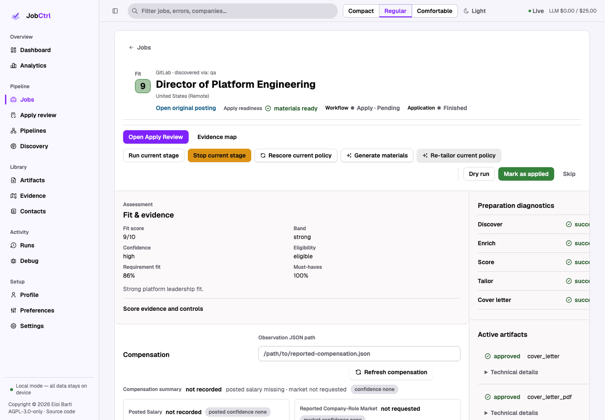605x420 pixels.
Task: Switch to Evidence map tab
Action: point(217,137)
